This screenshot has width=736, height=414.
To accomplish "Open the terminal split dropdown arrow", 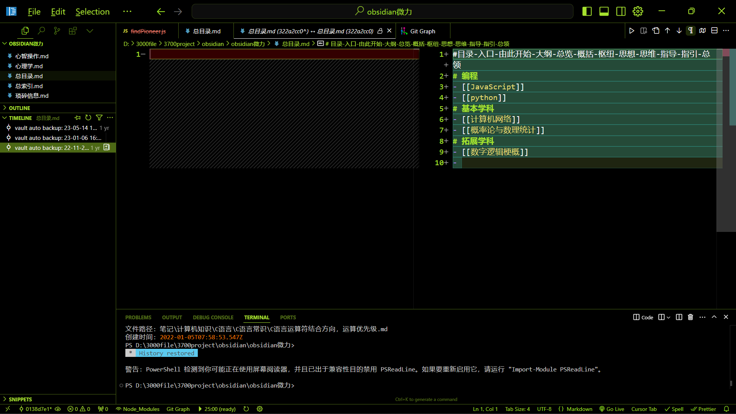I will point(669,317).
